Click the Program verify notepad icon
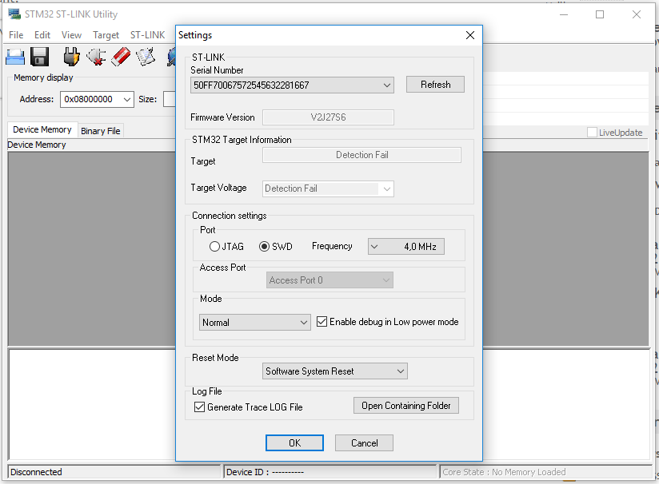659x484 pixels. click(x=146, y=57)
